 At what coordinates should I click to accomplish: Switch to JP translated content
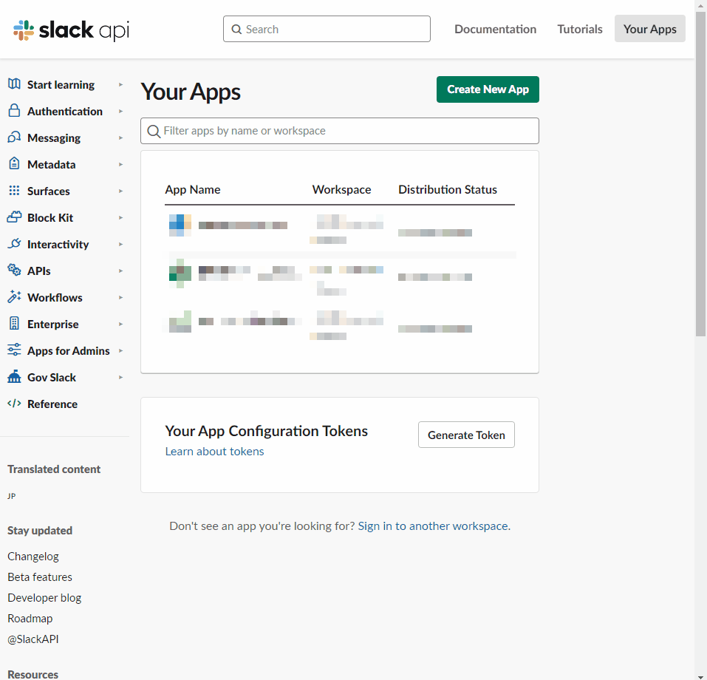point(12,496)
